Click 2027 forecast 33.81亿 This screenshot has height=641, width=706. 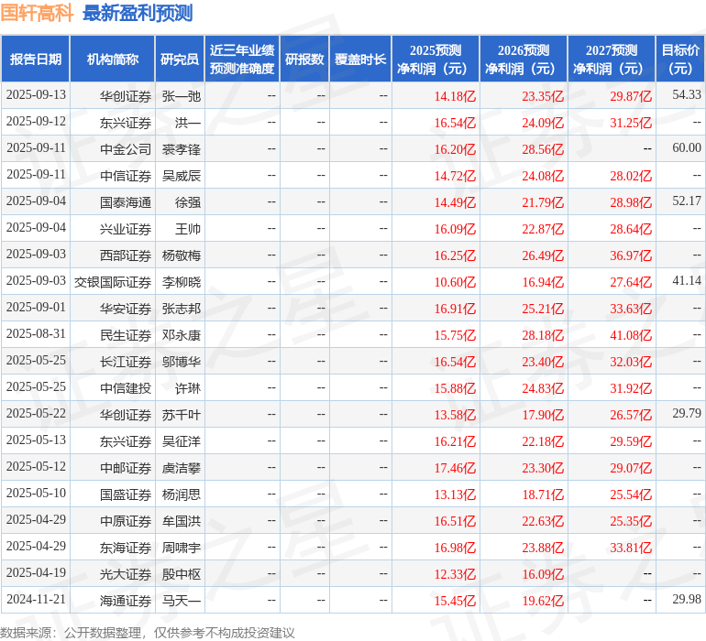[631, 548]
